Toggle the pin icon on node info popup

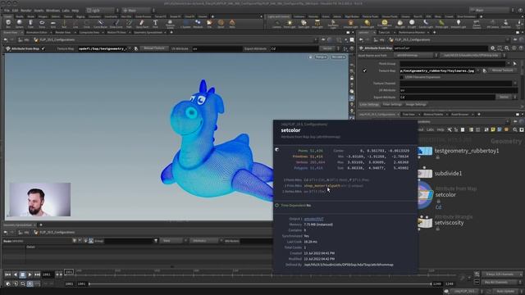276,149
